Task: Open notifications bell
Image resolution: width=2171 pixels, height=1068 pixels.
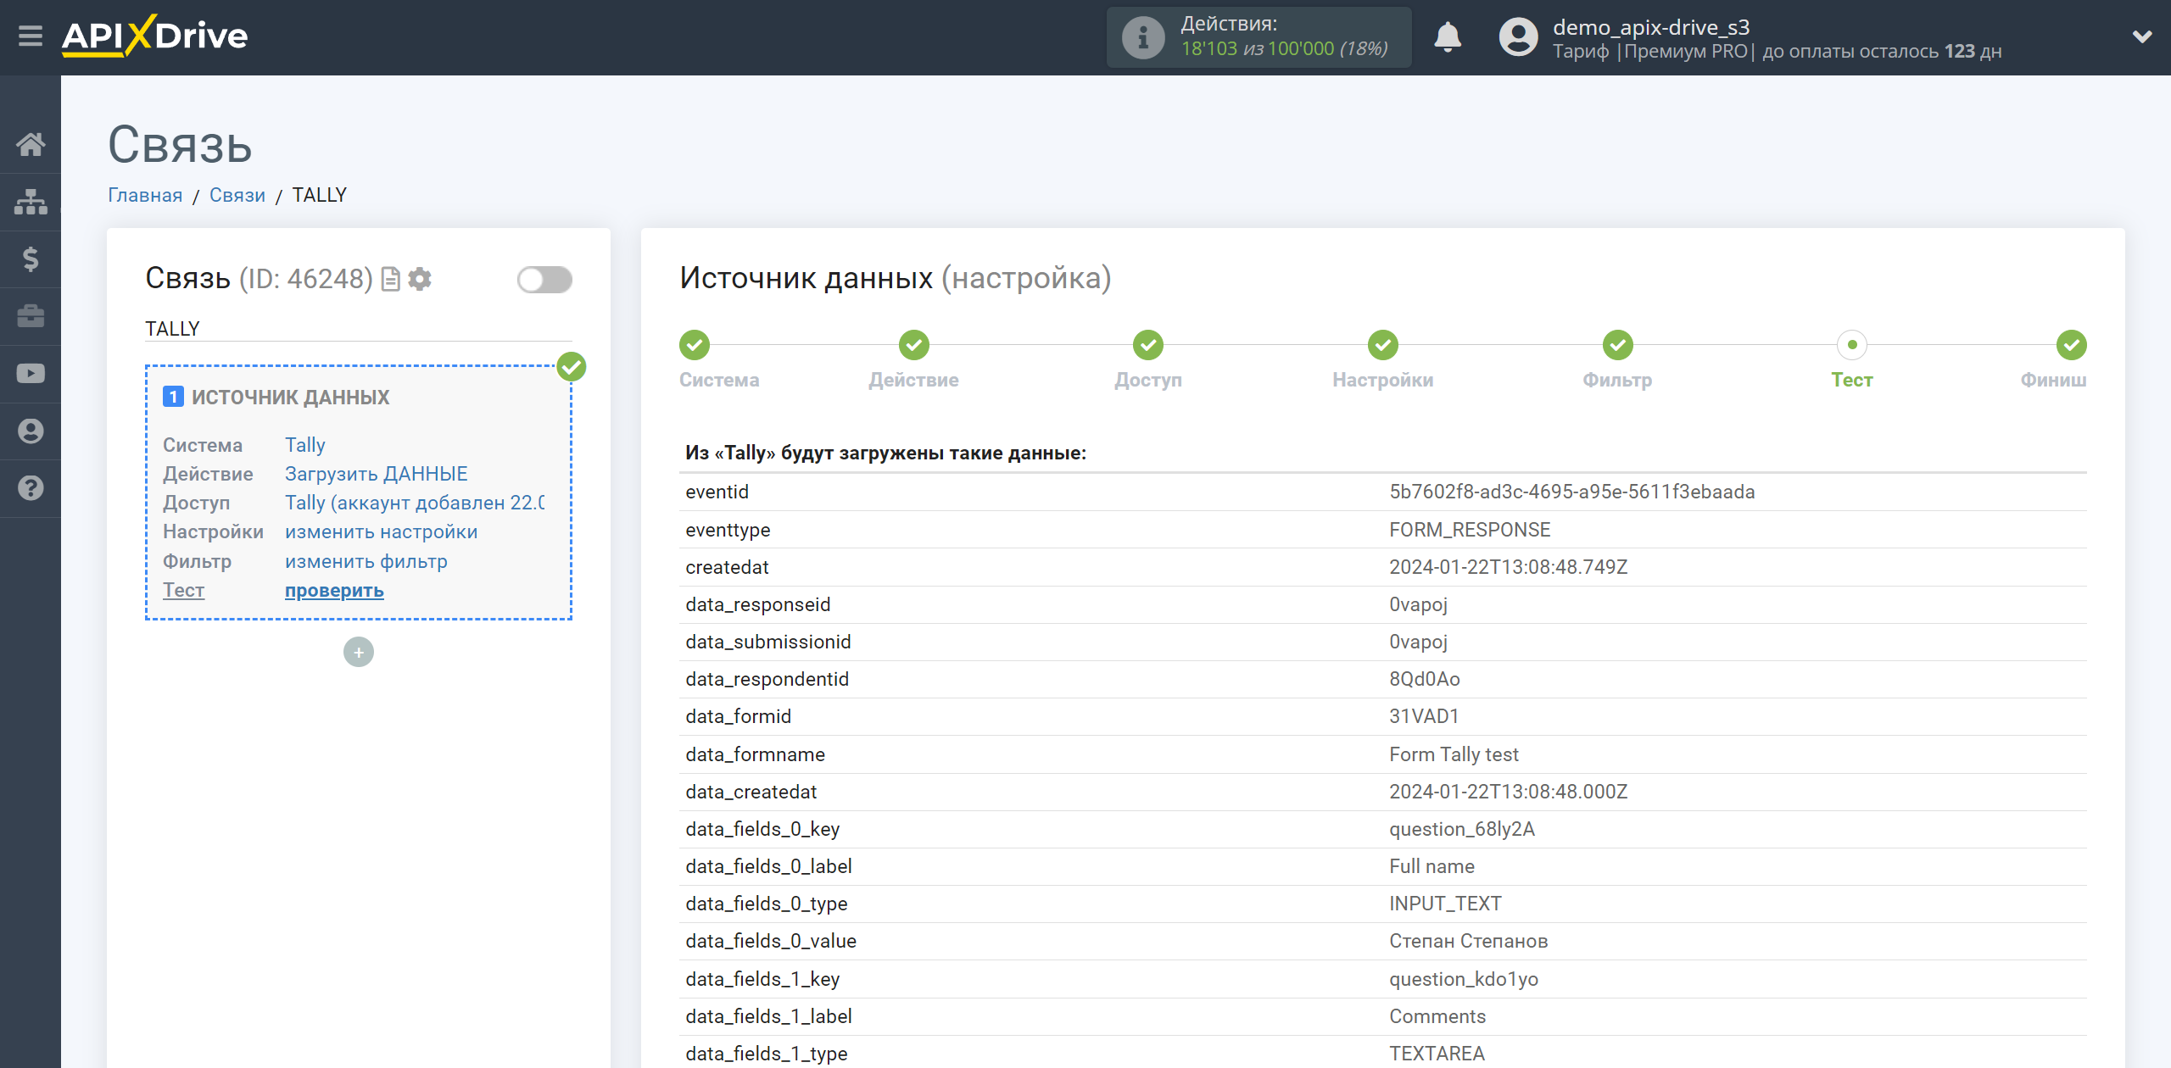Action: 1448,37
